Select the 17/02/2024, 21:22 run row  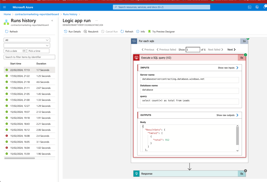[29, 76]
